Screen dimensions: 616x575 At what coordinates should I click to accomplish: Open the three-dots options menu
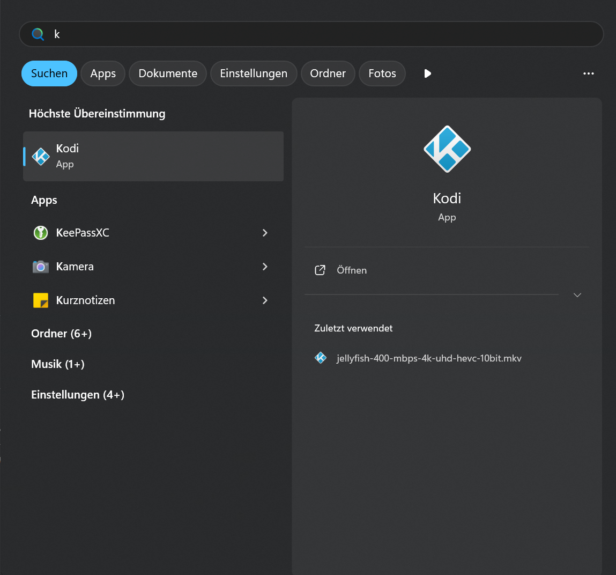588,73
